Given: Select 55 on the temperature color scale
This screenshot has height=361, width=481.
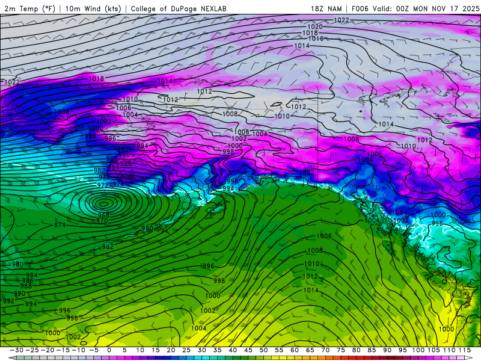Looking at the screenshot, I should [x=279, y=350].
